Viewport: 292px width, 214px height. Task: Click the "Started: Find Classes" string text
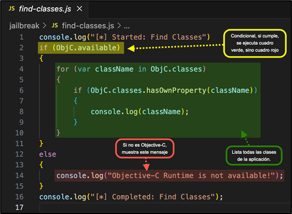coord(148,37)
